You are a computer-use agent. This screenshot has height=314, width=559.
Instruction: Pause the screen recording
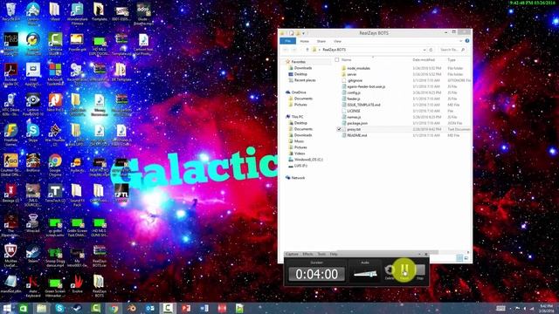pyautogui.click(x=404, y=270)
